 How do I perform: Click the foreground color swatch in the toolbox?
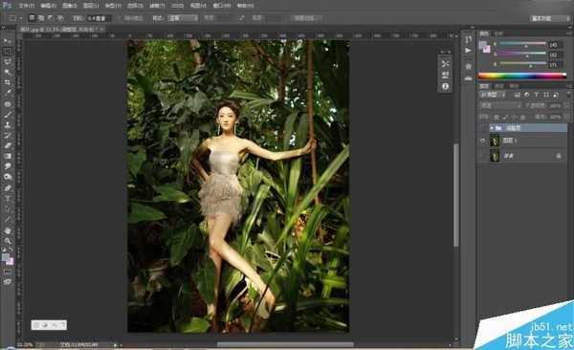[6, 257]
